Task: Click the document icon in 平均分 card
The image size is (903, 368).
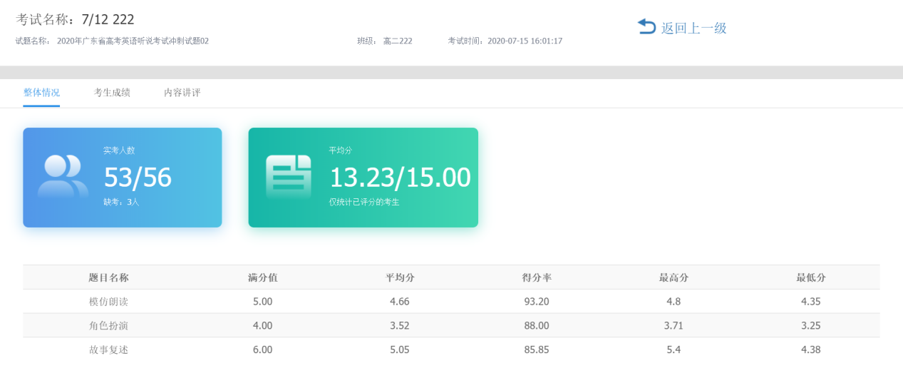Action: pyautogui.click(x=289, y=176)
